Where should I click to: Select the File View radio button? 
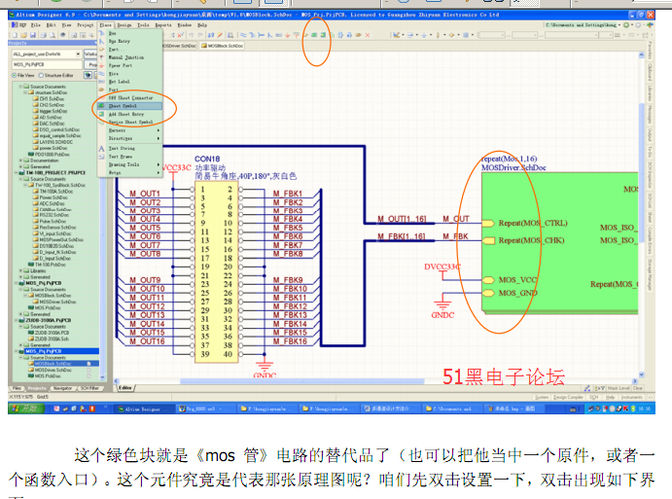tap(15, 75)
